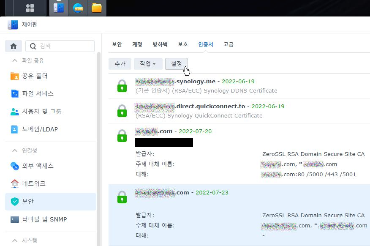Click the 제어판 title bar icon
Image resolution: width=370 pixels, height=246 pixels.
[13, 25]
